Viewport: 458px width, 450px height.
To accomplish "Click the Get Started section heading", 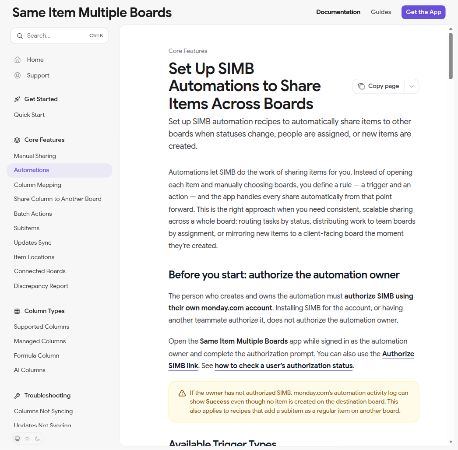I will click(x=41, y=99).
